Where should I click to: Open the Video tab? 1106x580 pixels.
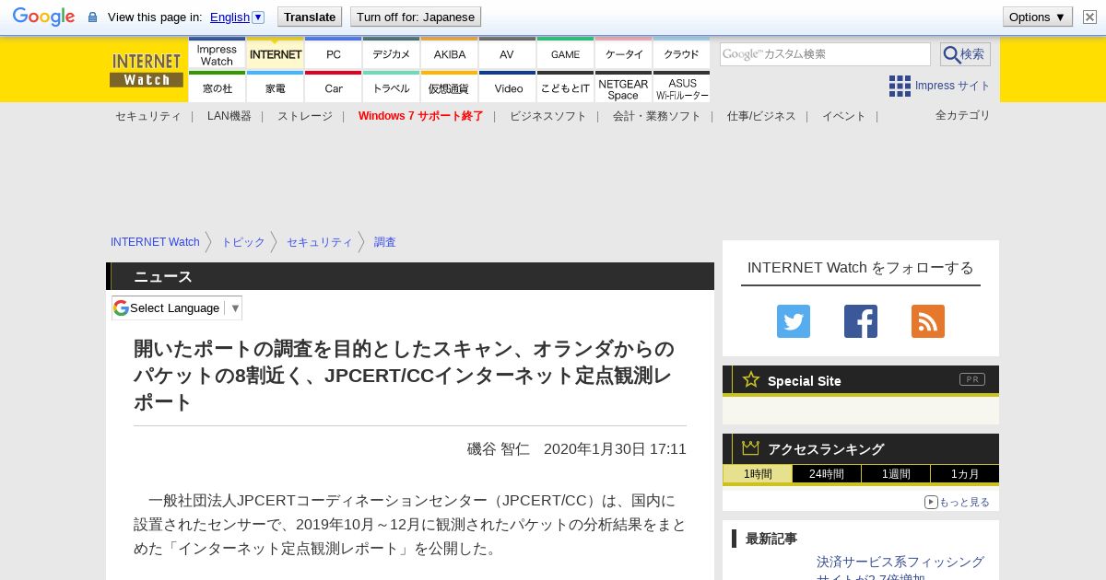coord(507,87)
